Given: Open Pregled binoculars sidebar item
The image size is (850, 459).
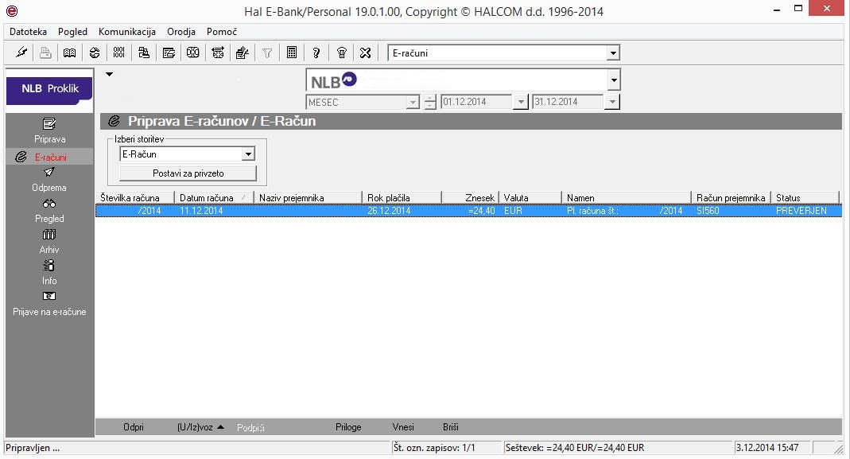Looking at the screenshot, I should [x=49, y=211].
